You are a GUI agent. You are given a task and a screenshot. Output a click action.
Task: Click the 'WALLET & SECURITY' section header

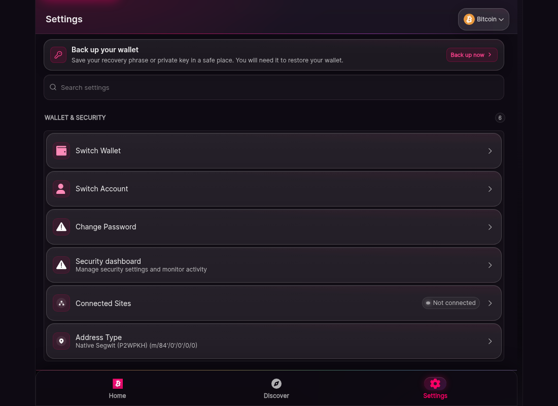75,118
